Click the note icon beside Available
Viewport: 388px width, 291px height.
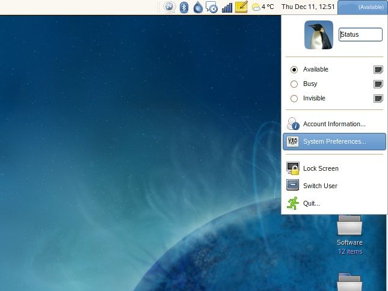click(378, 70)
